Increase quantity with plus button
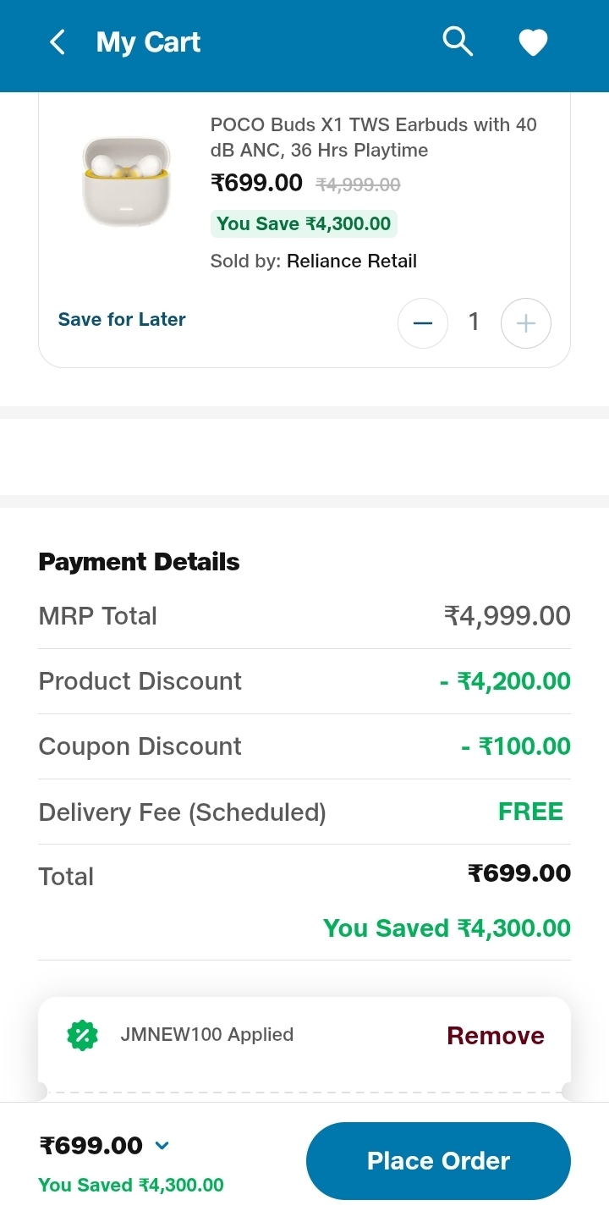Image resolution: width=609 pixels, height=1211 pixels. click(x=526, y=323)
